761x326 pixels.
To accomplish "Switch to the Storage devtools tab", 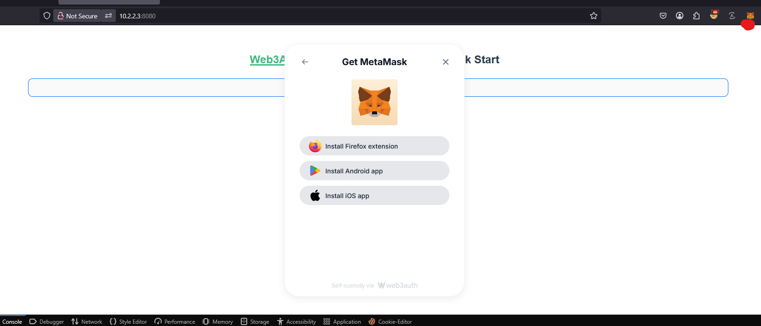I will point(255,321).
